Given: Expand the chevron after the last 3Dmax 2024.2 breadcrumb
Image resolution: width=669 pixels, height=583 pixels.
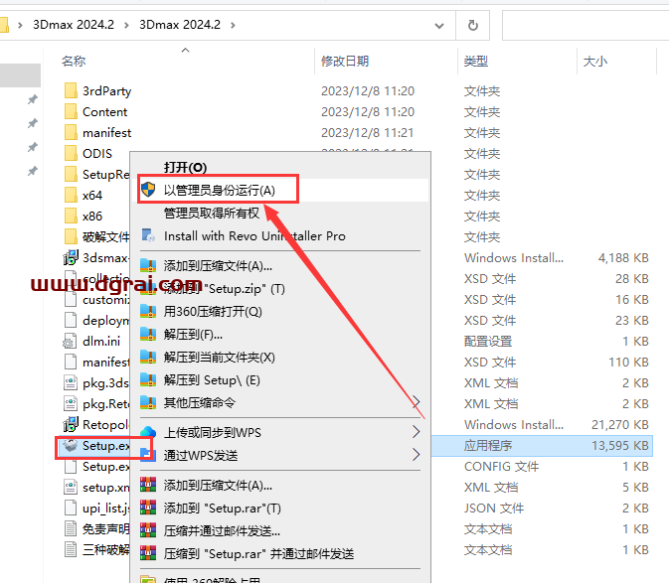Looking at the screenshot, I should point(233,25).
